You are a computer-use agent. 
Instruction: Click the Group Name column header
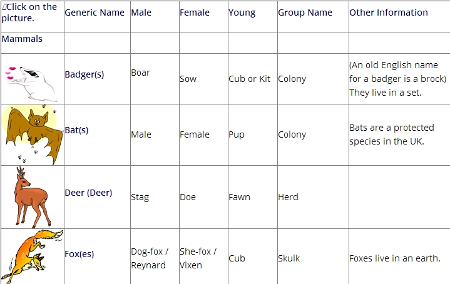click(x=305, y=13)
